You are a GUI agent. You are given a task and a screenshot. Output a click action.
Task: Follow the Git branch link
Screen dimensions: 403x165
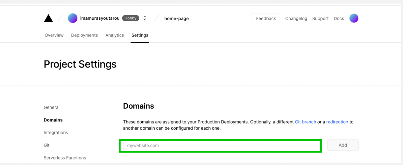coord(305,122)
